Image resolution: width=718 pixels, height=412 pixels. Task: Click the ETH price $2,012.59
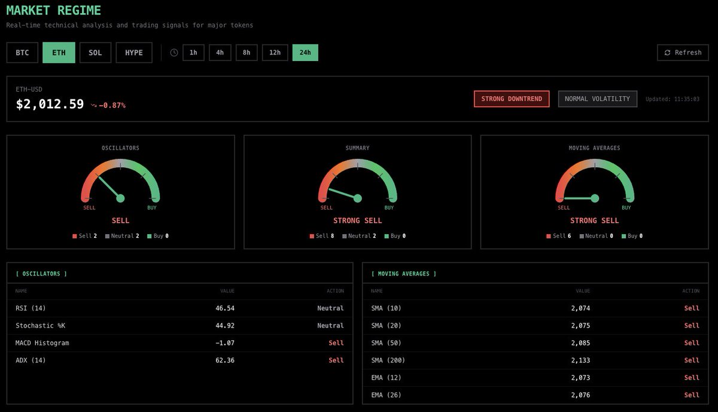coord(50,104)
